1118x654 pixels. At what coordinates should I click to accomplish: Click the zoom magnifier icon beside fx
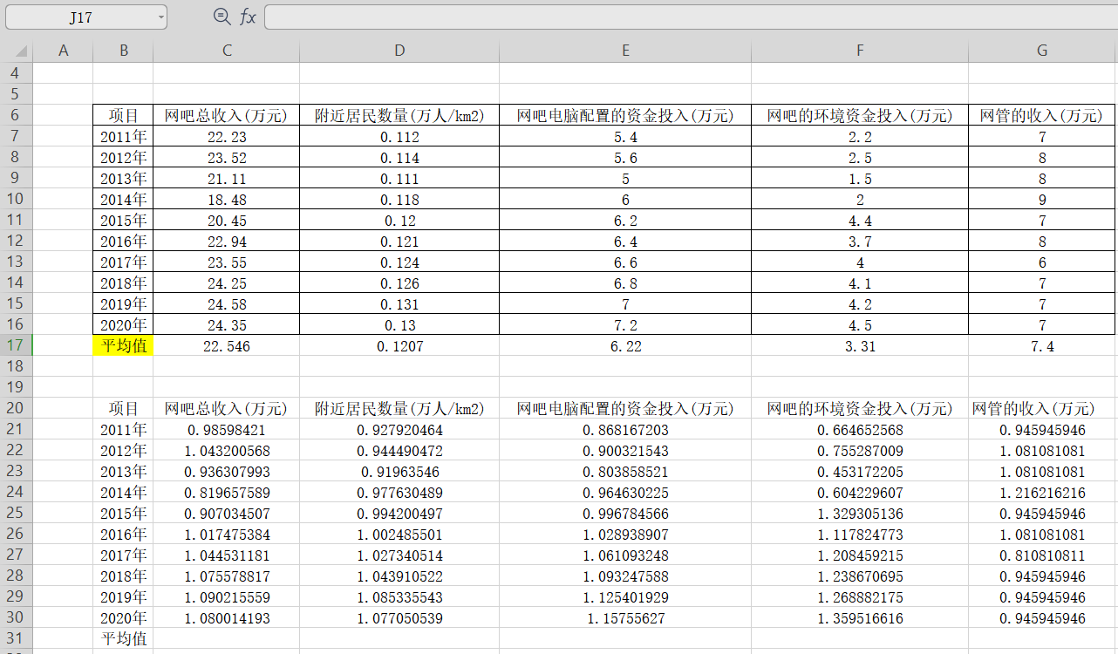(222, 17)
